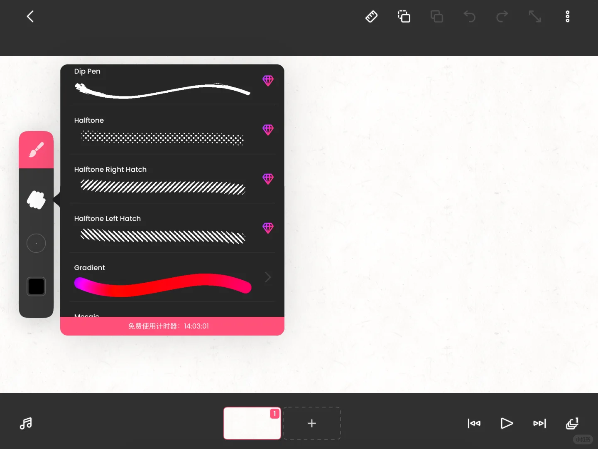The width and height of the screenshot is (598, 449).
Task: Open the three-dot more options menu
Action: pyautogui.click(x=568, y=17)
